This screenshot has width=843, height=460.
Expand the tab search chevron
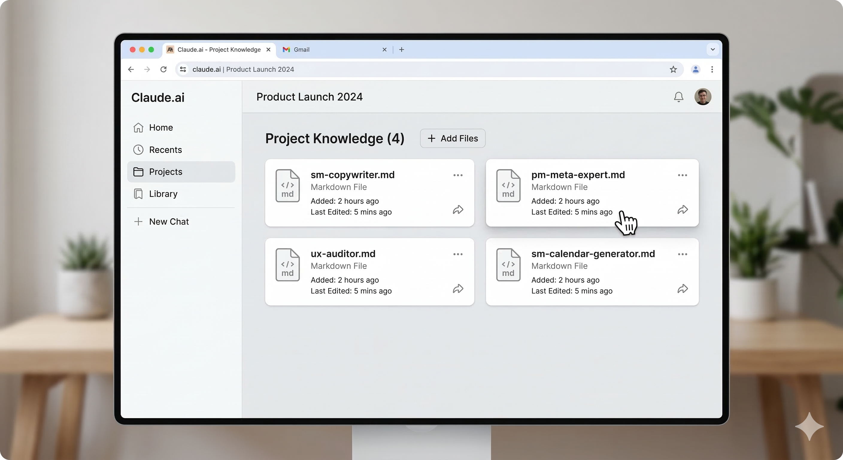point(713,49)
